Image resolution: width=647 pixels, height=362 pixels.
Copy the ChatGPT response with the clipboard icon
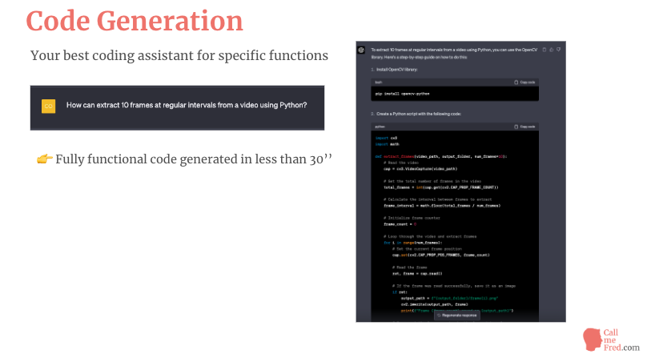pos(545,50)
